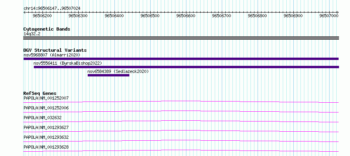Open transcript PAPOLA|NM_001293628
This screenshot has width=350, height=156.
pyautogui.click(x=46, y=147)
